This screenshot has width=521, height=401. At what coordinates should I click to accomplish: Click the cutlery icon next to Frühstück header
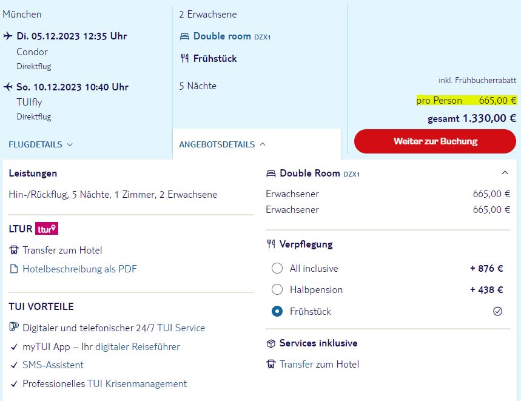[x=184, y=58]
